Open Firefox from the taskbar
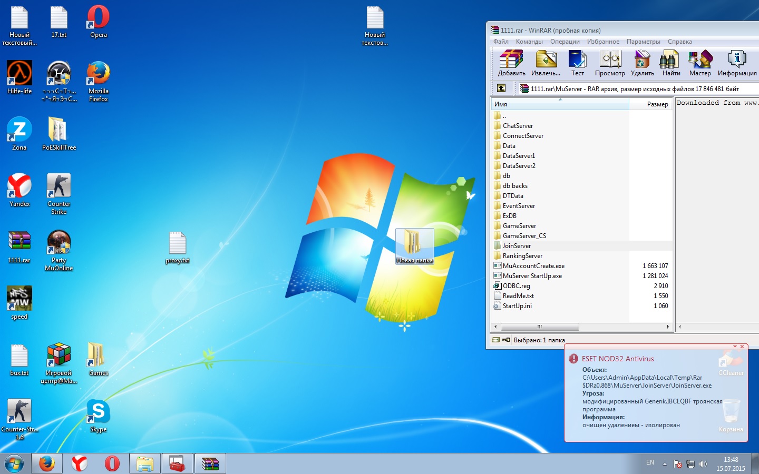 47,463
